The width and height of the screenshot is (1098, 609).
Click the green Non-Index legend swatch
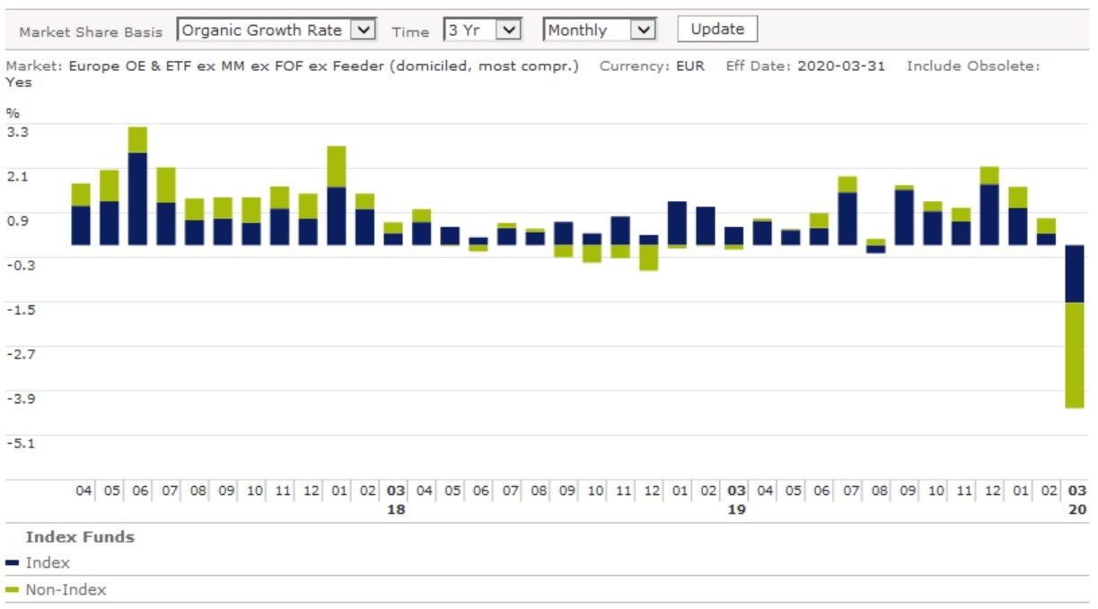pos(12,590)
